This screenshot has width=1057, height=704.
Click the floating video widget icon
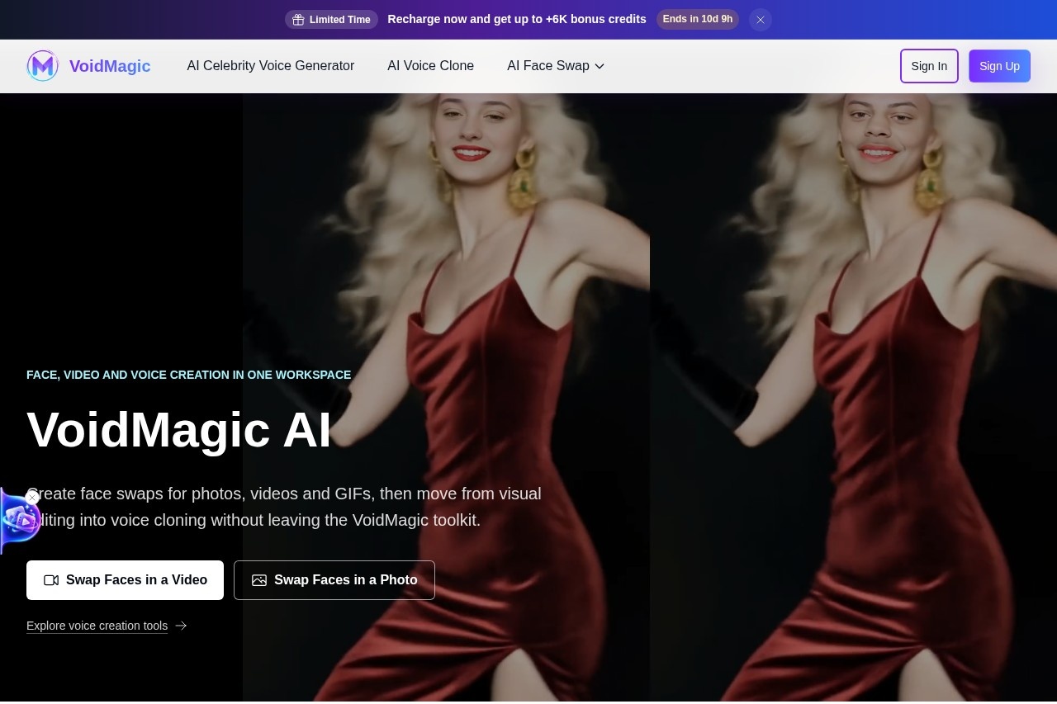(x=18, y=521)
